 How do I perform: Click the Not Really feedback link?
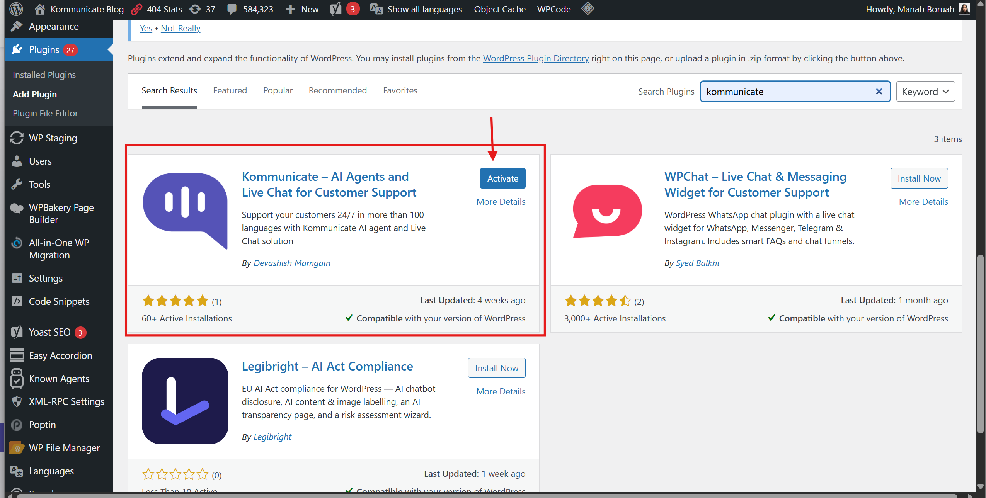(x=181, y=28)
